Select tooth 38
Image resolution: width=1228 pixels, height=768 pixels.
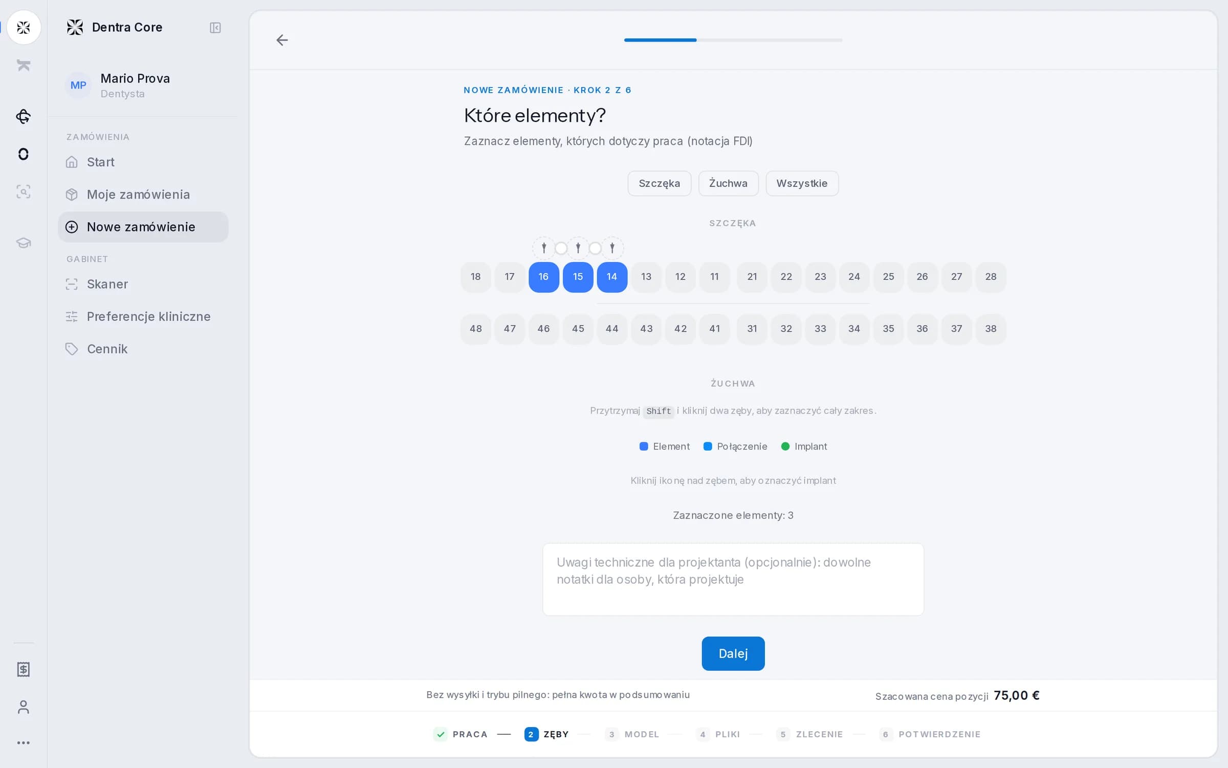click(991, 329)
